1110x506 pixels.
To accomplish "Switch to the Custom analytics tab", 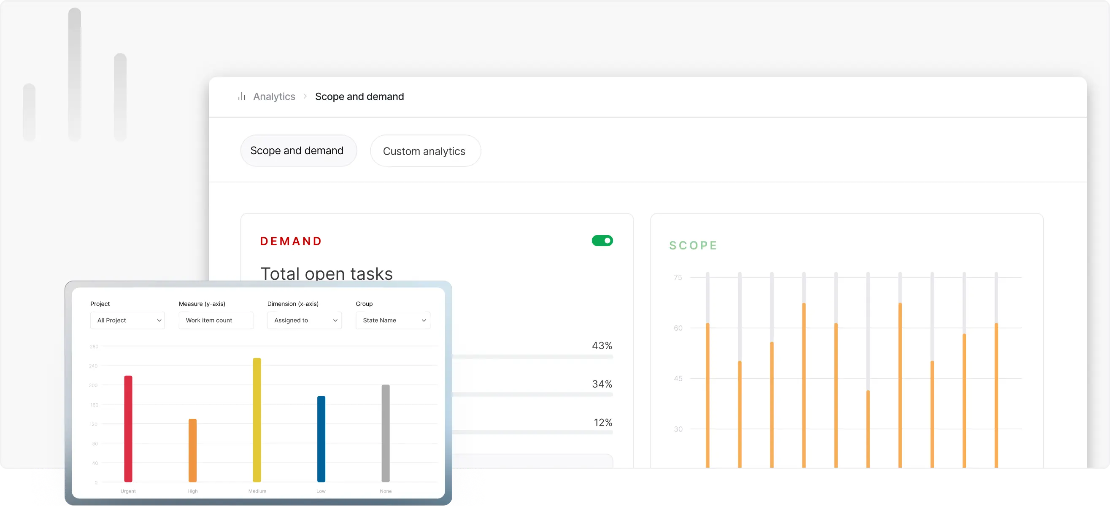I will tap(425, 151).
